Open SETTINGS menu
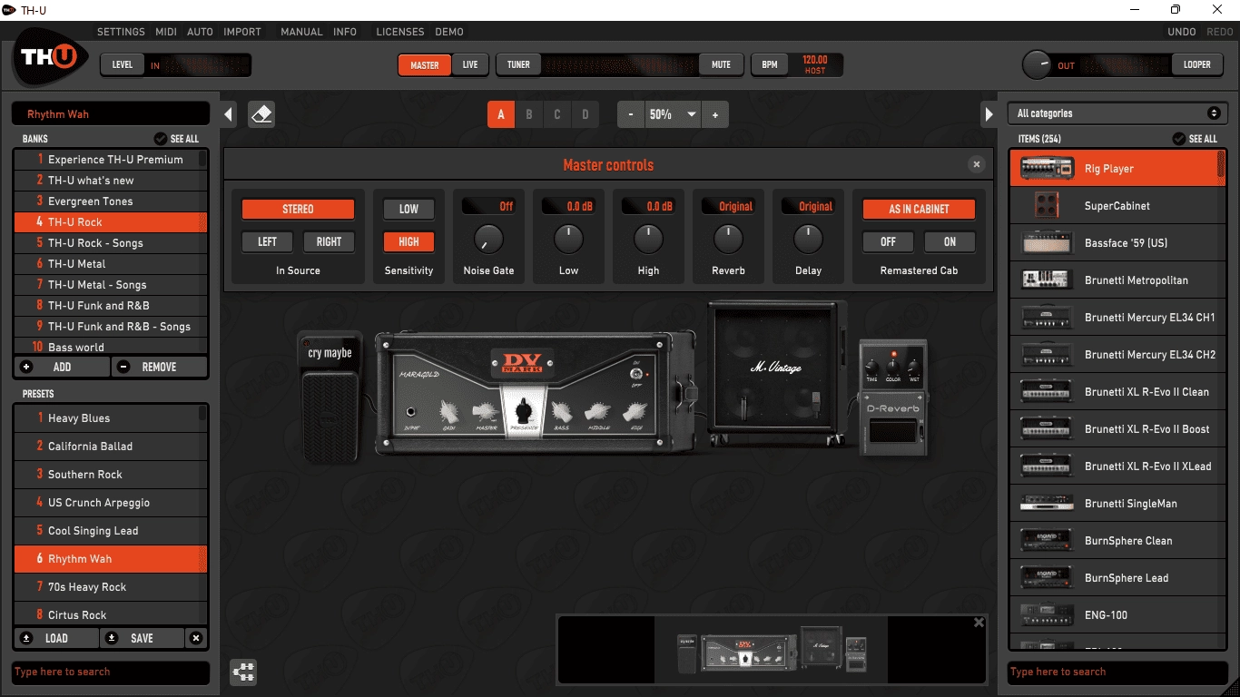The image size is (1240, 697). (121, 32)
